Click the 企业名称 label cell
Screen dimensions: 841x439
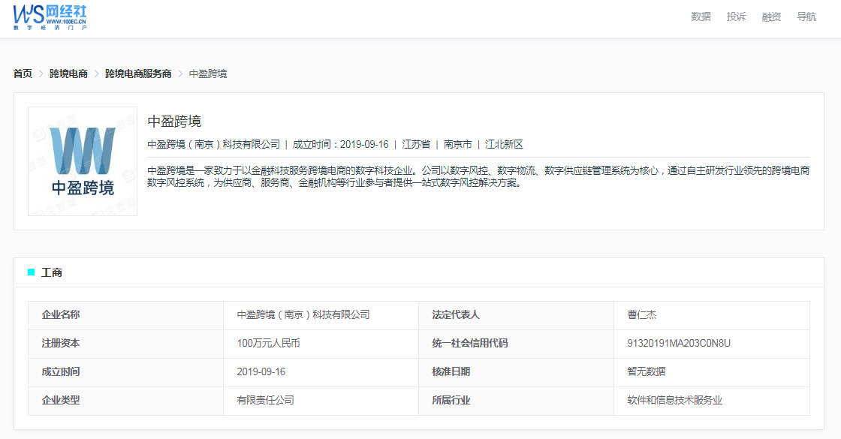click(x=125, y=315)
